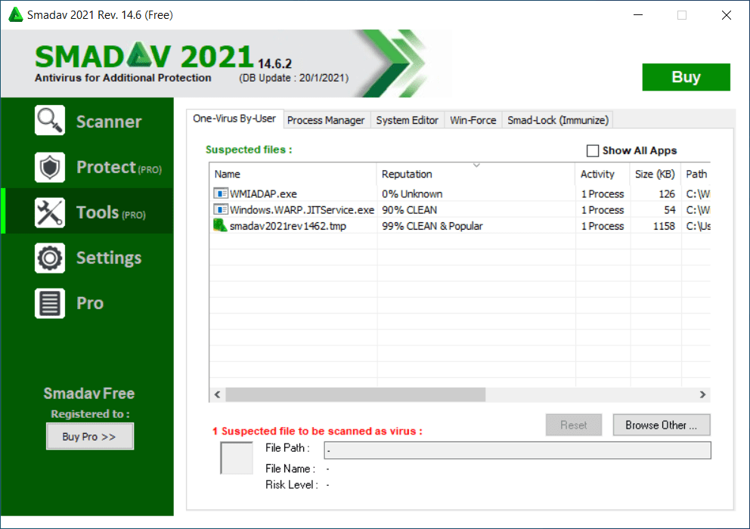Sort by Path column header
The height and width of the screenshot is (529, 750).
tap(696, 174)
